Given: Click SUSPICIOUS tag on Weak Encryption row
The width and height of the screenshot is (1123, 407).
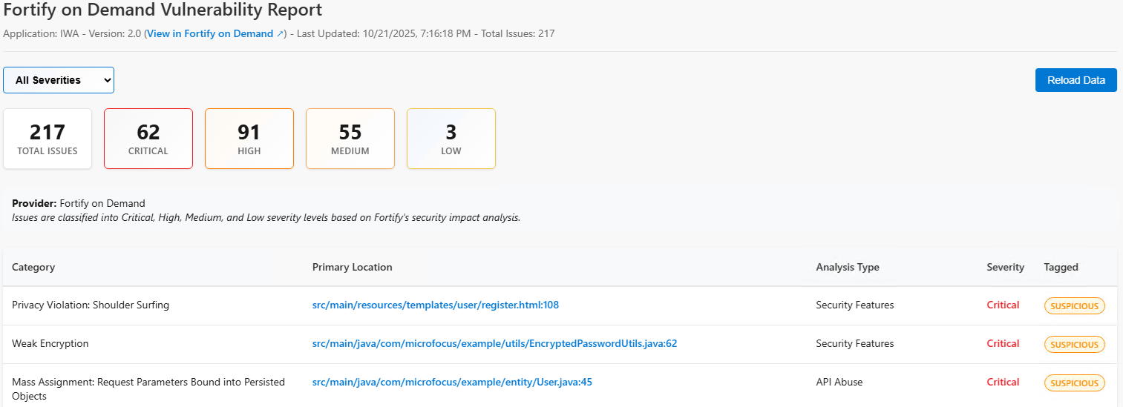Looking at the screenshot, I should [x=1075, y=344].
